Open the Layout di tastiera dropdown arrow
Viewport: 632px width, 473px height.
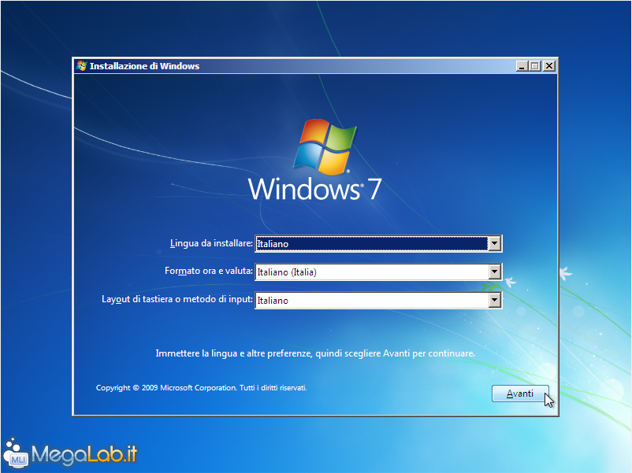tap(494, 300)
